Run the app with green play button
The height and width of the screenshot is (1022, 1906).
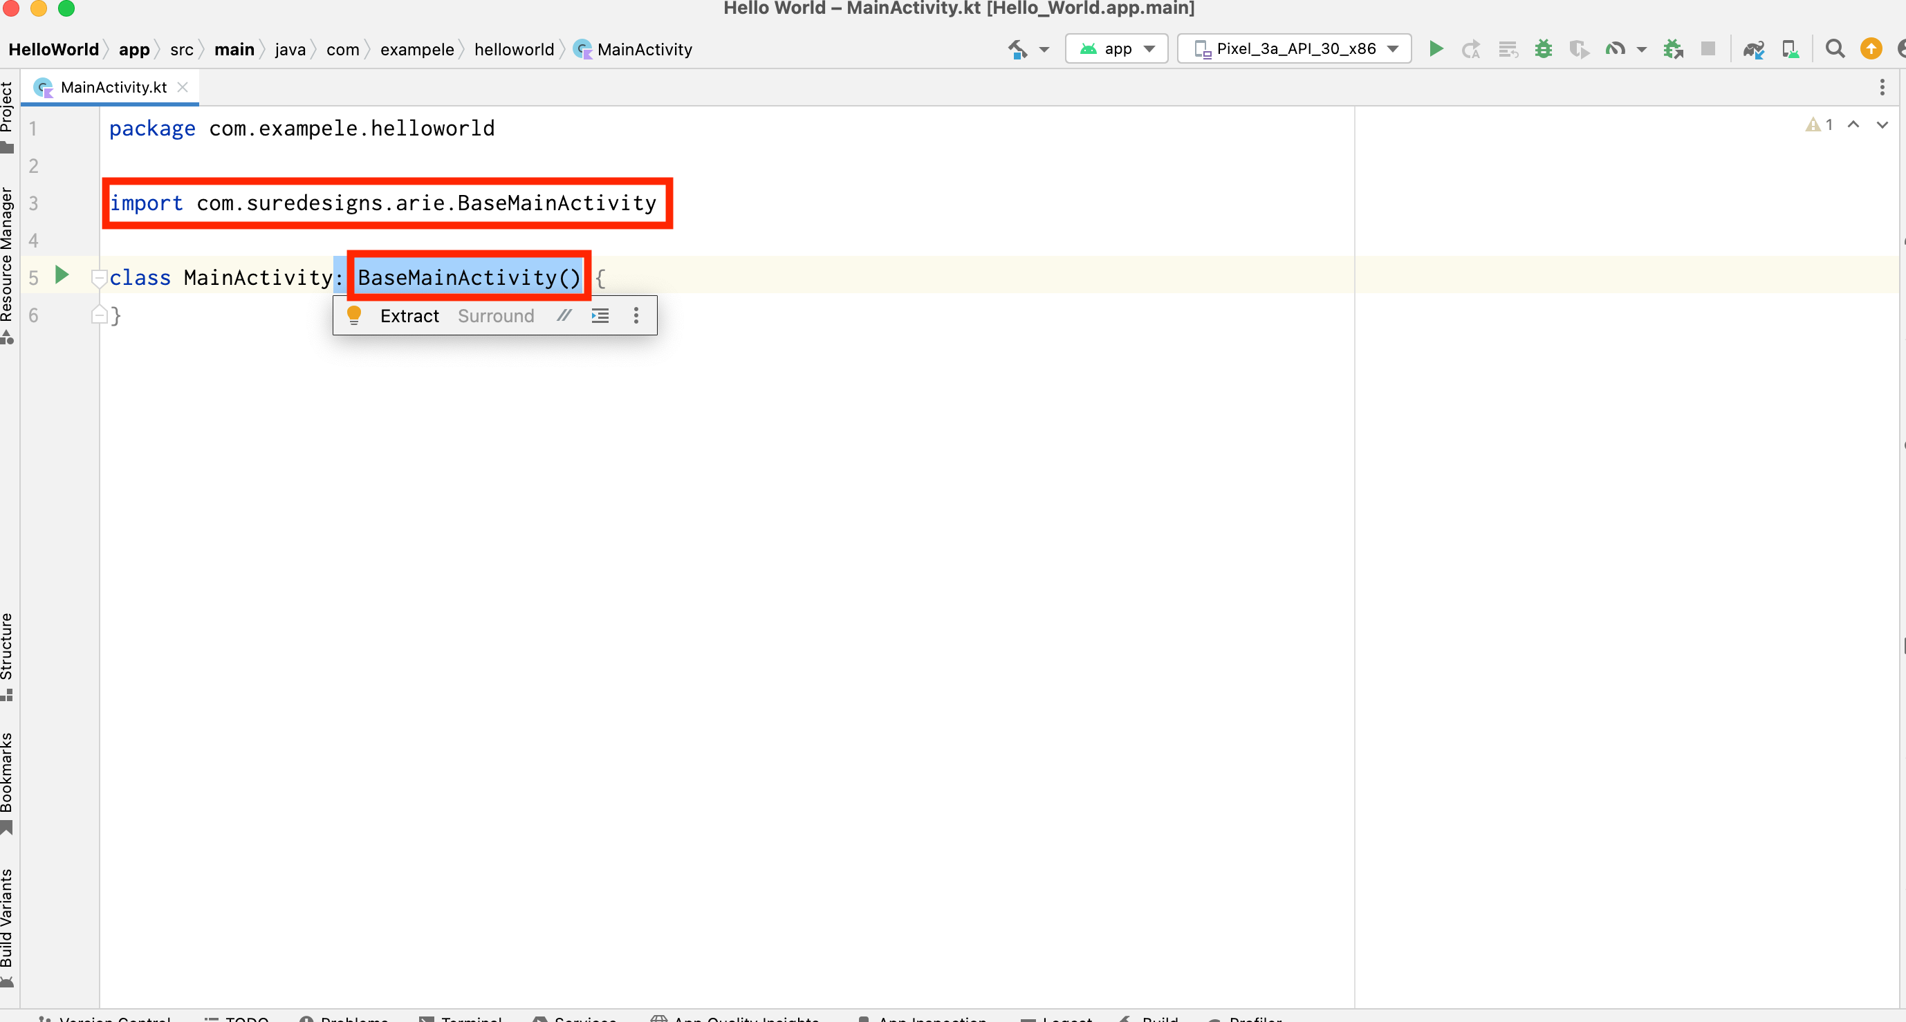click(x=1436, y=49)
